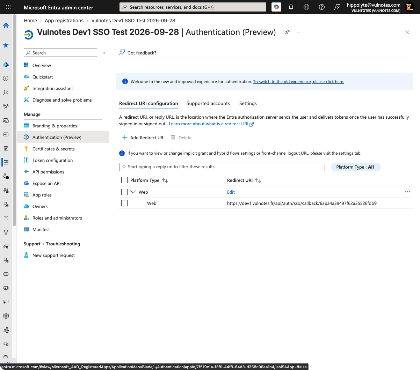The height and width of the screenshot is (370, 420).
Task: Open the notifications bell
Action: click(291, 7)
